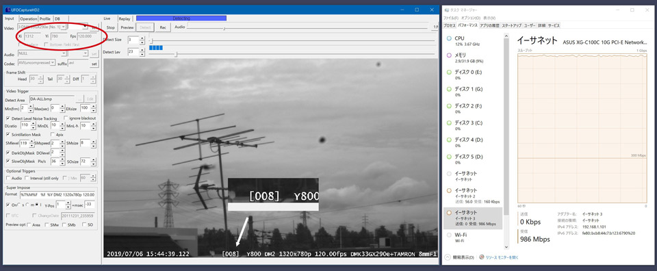Click the Super Impose Format input field
This screenshot has width=657, height=271.
(57, 194)
